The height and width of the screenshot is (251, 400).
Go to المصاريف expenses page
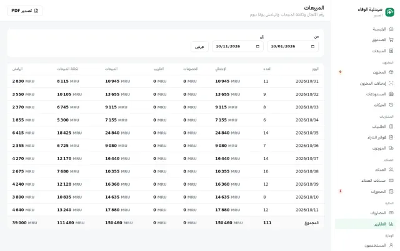[x=365, y=213]
